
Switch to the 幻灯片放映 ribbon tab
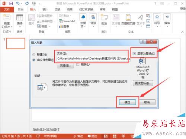[x=86, y=9]
